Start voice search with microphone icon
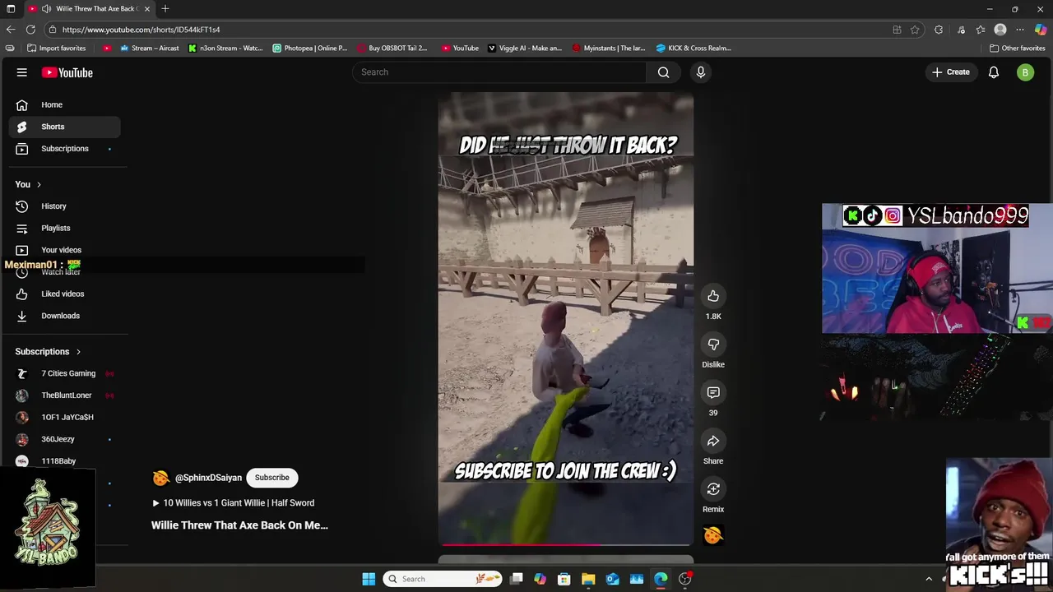Image resolution: width=1053 pixels, height=592 pixels. (x=701, y=72)
